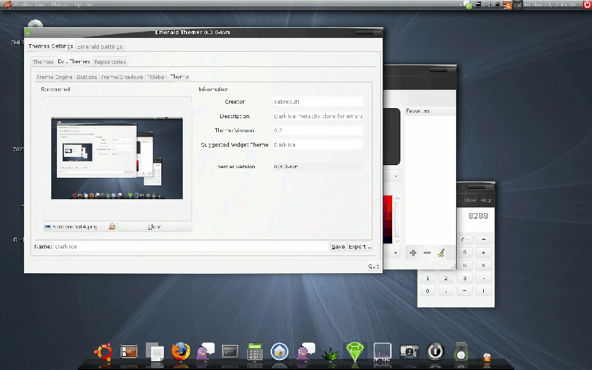Click the theme screenshot preview thumbnail

[117, 158]
